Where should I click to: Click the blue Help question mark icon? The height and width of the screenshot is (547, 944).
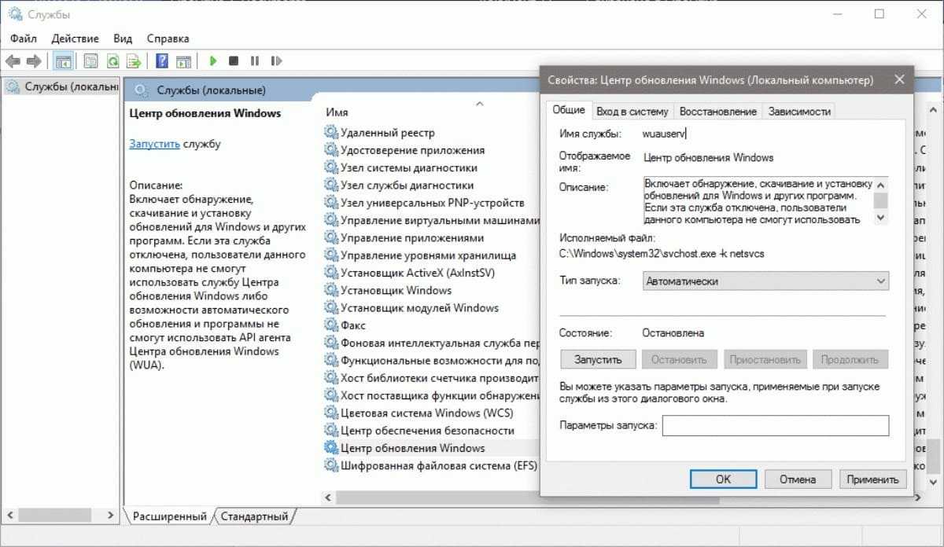162,61
